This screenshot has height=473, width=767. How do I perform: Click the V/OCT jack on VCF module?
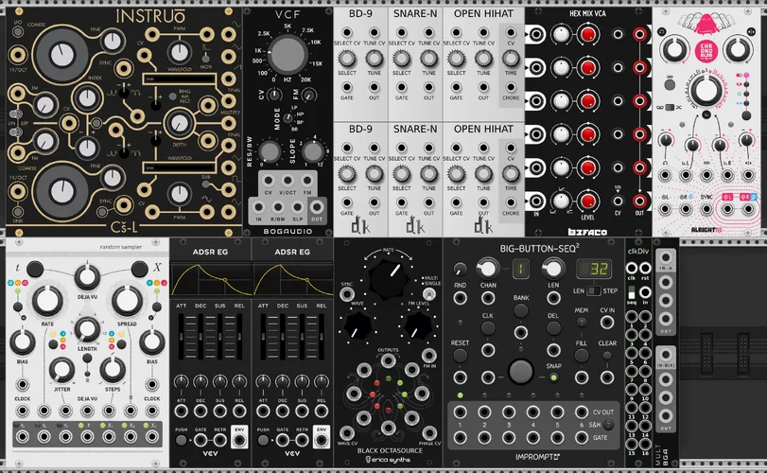288,181
